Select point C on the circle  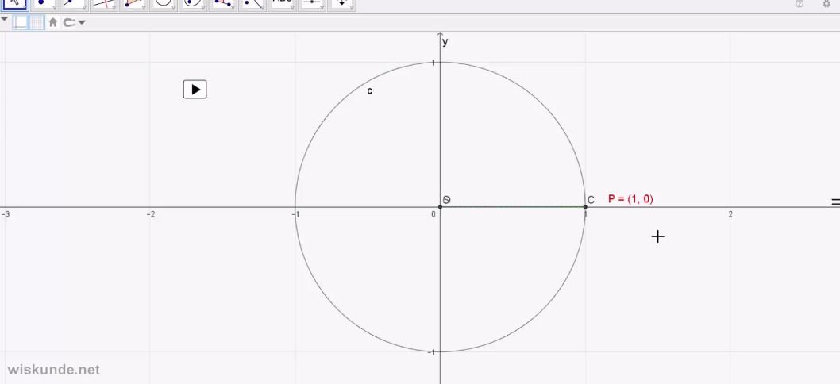[585, 207]
